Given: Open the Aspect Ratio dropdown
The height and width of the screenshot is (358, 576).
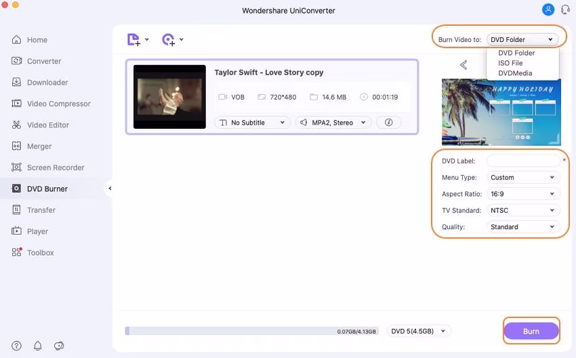Looking at the screenshot, I should tap(523, 194).
